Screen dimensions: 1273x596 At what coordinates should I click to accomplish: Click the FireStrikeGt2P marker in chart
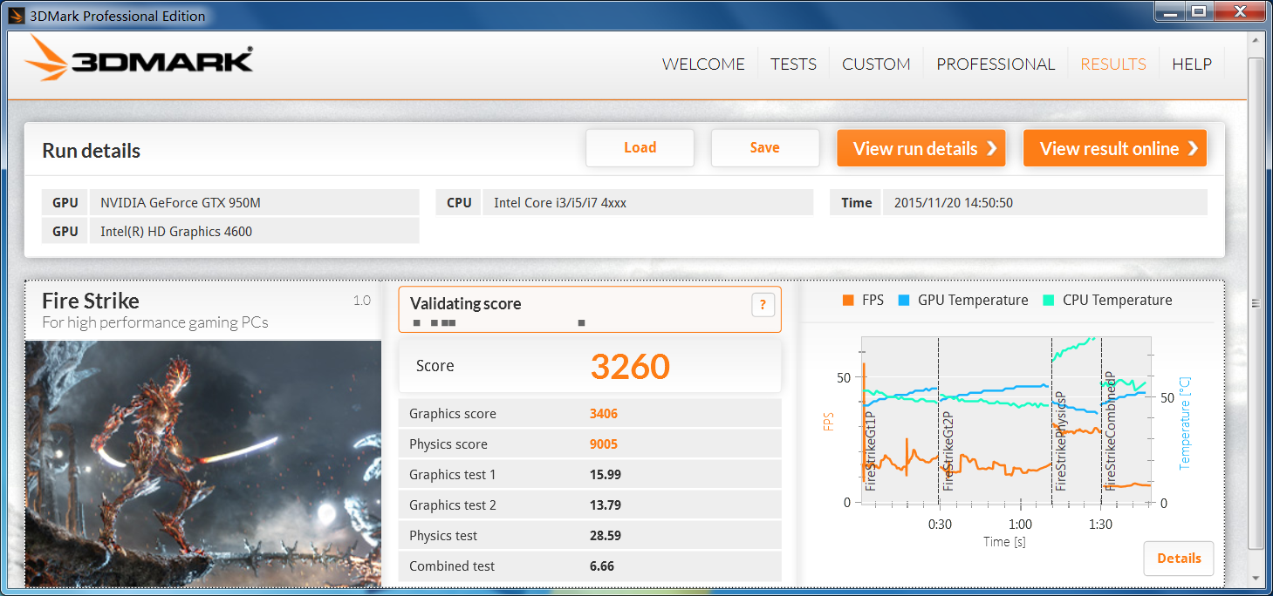[x=948, y=450]
